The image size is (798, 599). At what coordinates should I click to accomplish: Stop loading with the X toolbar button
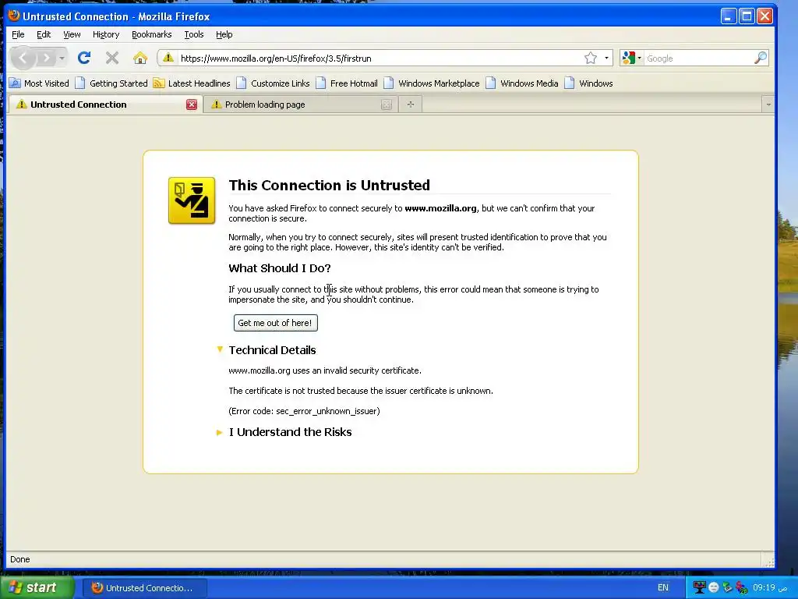[112, 58]
